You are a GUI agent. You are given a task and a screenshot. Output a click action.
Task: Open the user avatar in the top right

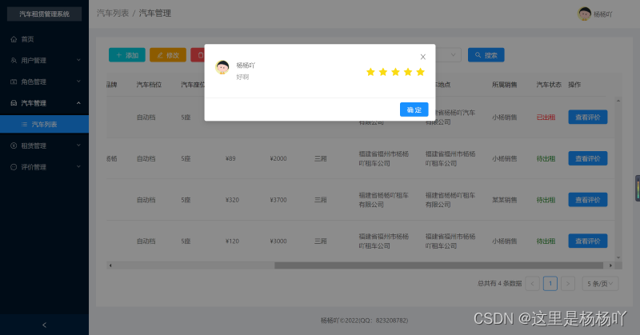click(x=585, y=14)
